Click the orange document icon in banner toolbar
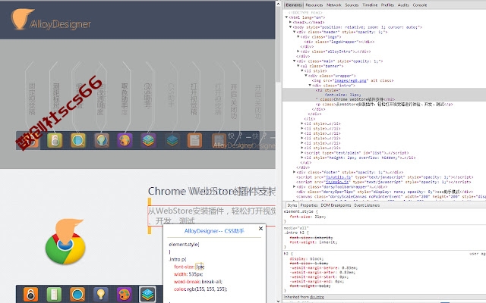Image resolution: width=486 pixels, height=303 pixels. click(195, 140)
